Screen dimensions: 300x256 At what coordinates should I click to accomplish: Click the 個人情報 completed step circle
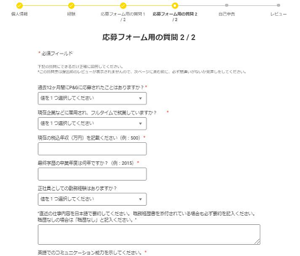(x=19, y=5)
